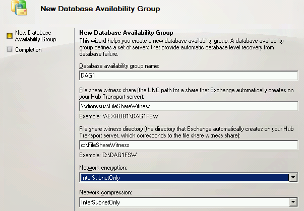The width and height of the screenshot is (304, 211).
Task: Click the gray Completion step indicator square
Action: pyautogui.click(x=9, y=50)
